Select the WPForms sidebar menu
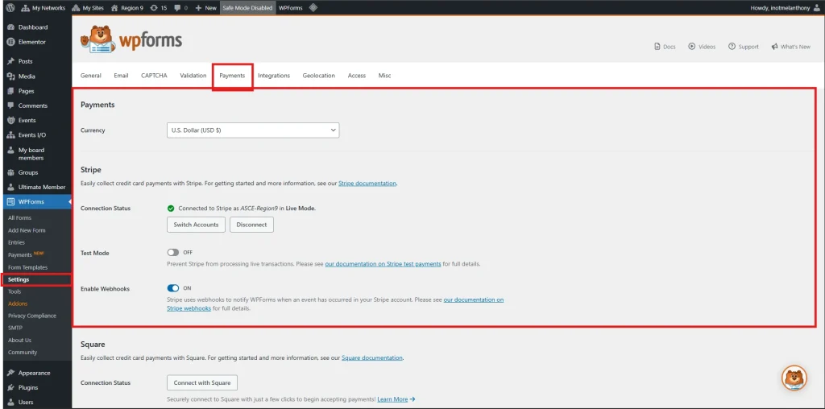 coord(37,202)
